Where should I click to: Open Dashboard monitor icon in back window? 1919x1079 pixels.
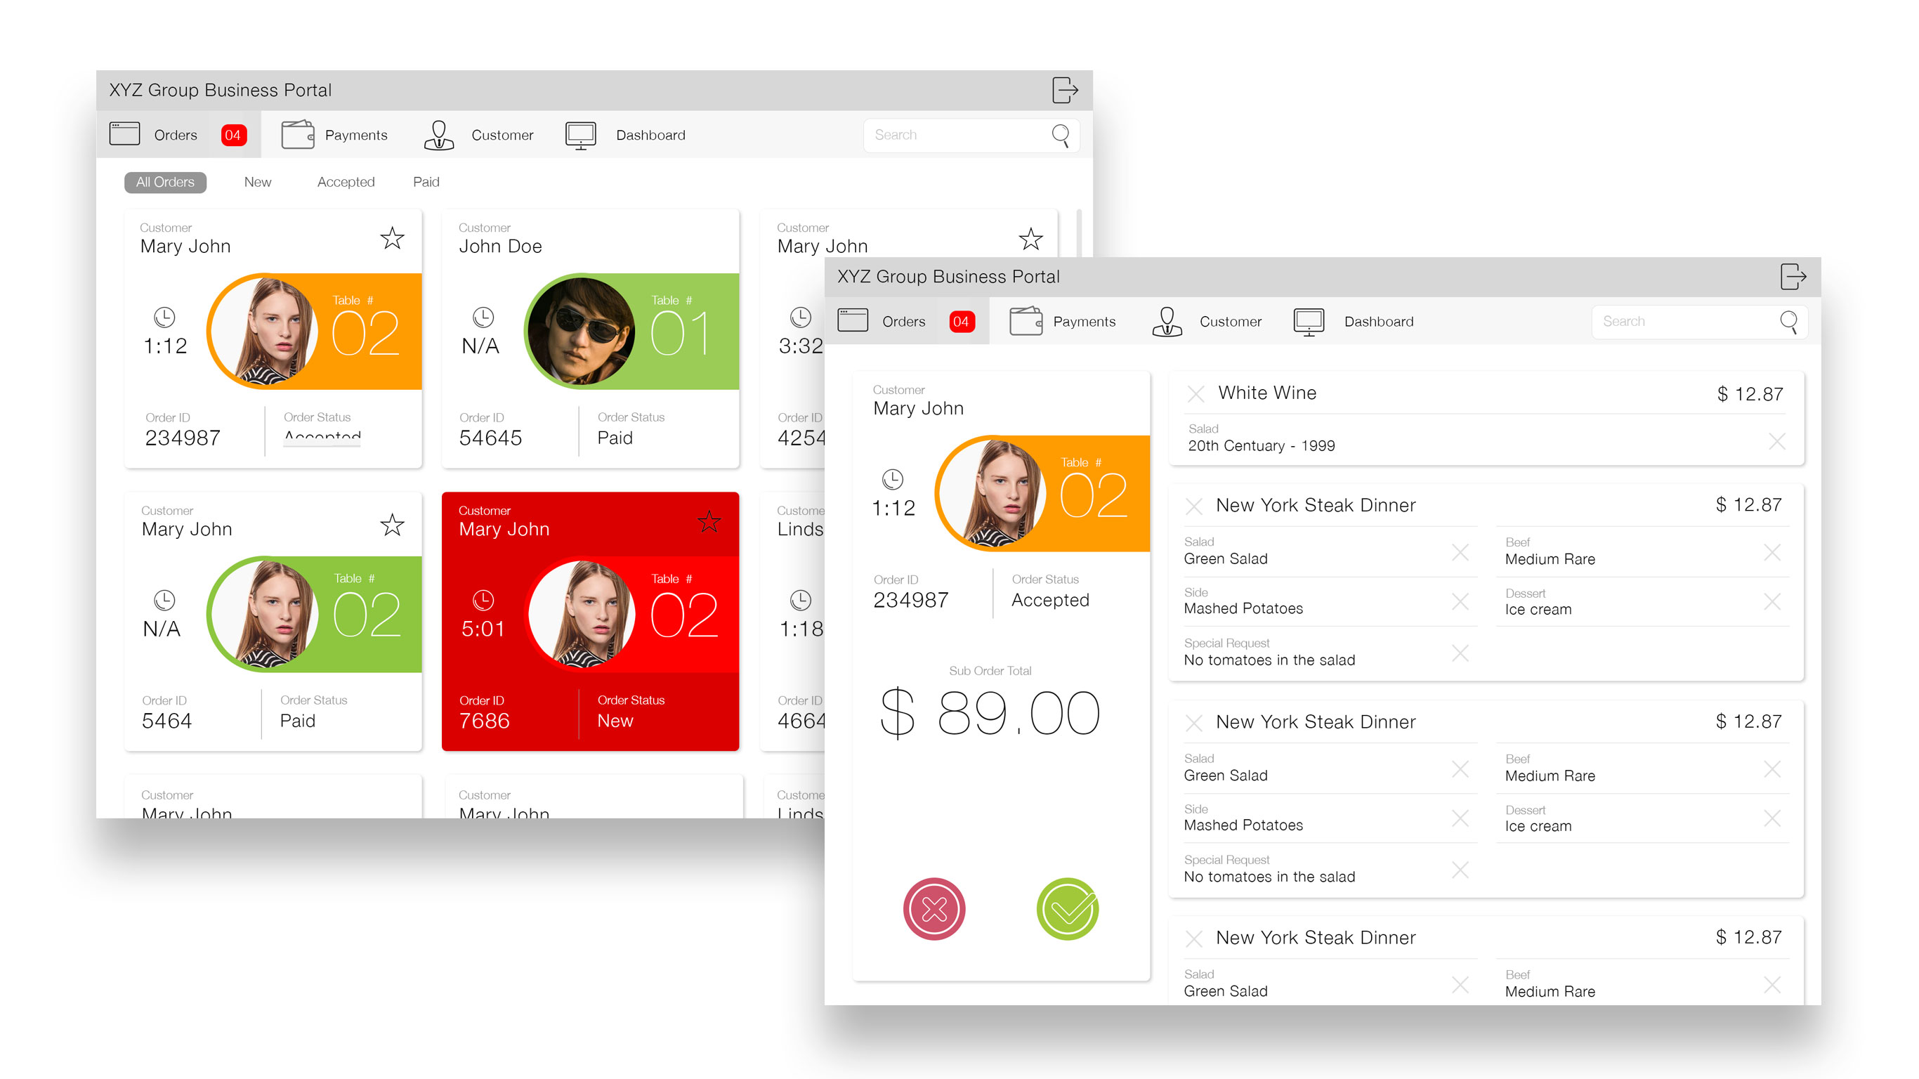tap(580, 135)
